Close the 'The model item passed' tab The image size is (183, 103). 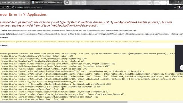pyautogui.click(x=62, y=3)
